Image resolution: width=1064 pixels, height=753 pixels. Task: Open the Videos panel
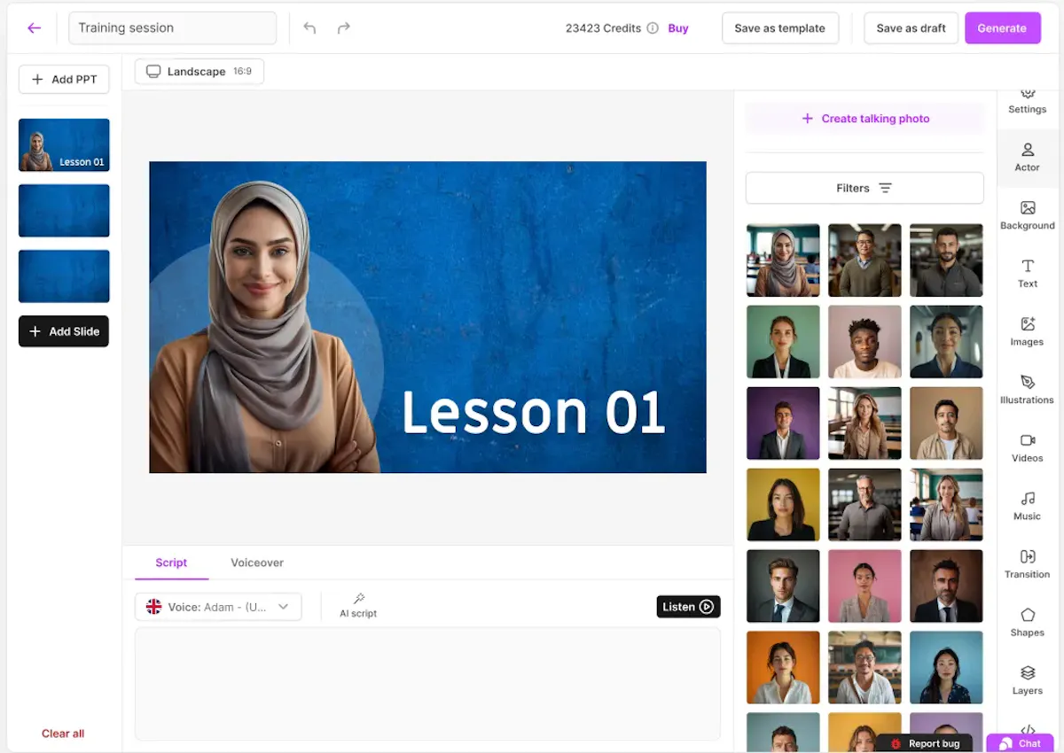[1028, 448]
